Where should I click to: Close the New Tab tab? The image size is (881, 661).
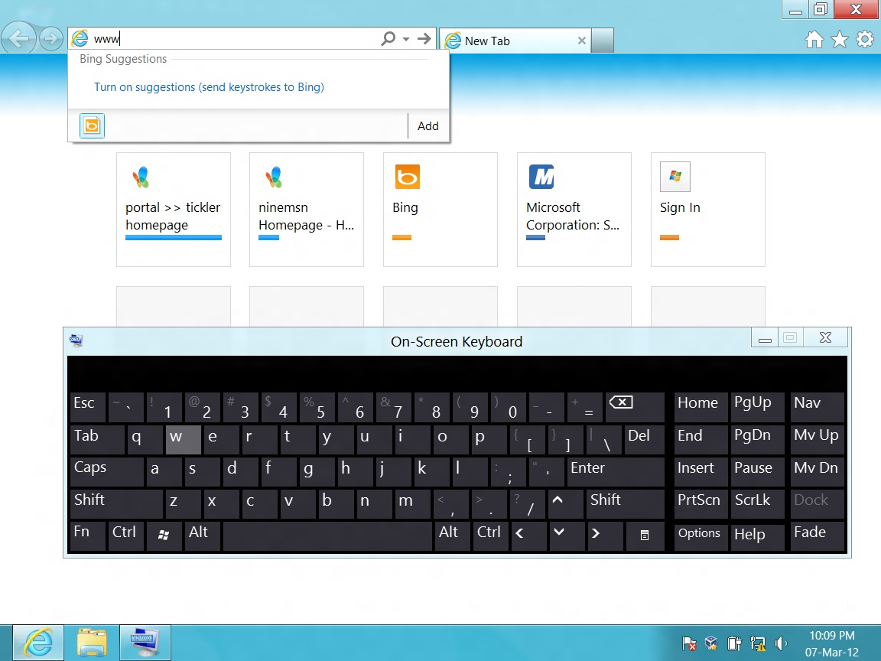[x=582, y=41]
